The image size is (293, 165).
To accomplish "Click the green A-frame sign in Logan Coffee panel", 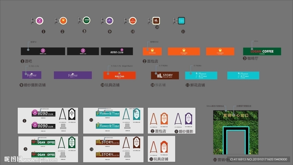I will tap(62, 143).
